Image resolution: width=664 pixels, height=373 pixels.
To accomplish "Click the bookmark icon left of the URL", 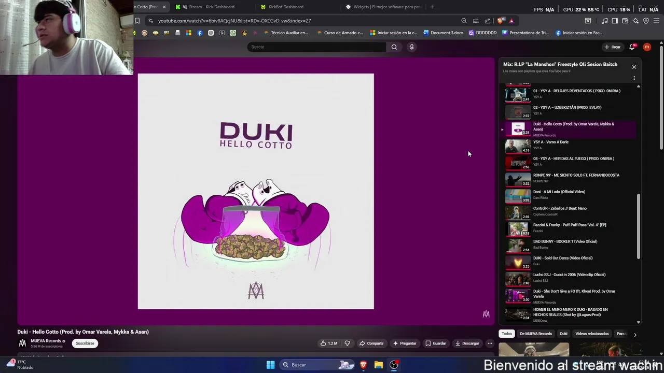I will point(137,21).
